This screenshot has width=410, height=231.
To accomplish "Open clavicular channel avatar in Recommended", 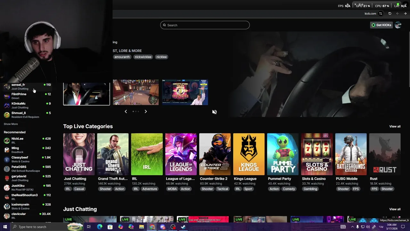I will point(7,216).
